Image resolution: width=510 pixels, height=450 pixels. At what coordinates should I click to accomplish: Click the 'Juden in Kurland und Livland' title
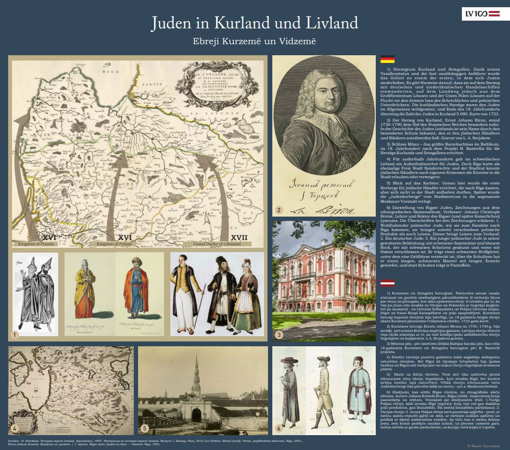point(255,23)
